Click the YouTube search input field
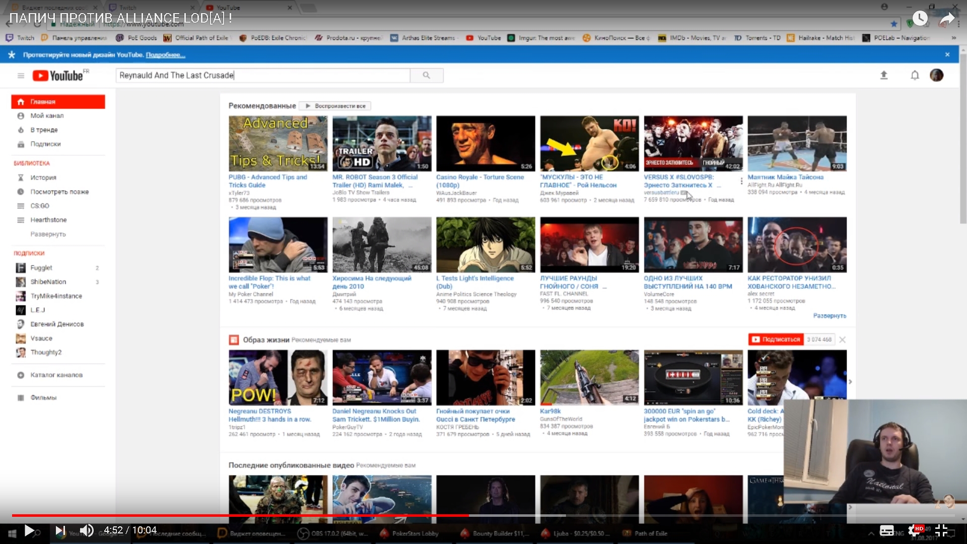 [x=263, y=76]
